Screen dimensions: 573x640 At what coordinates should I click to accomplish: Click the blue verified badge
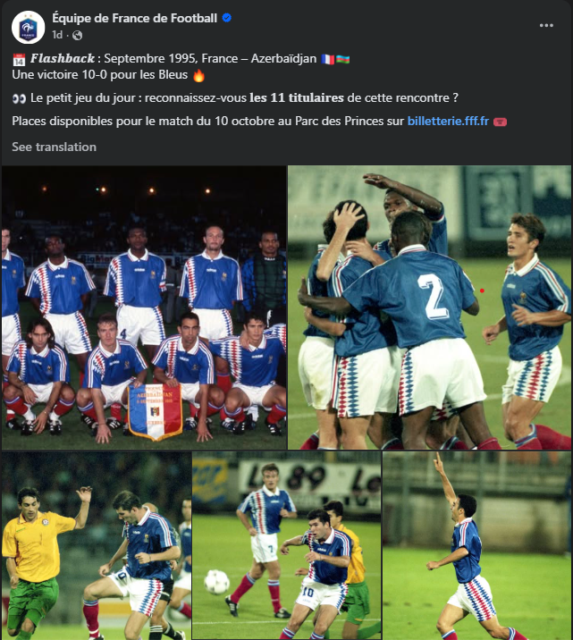point(226,18)
